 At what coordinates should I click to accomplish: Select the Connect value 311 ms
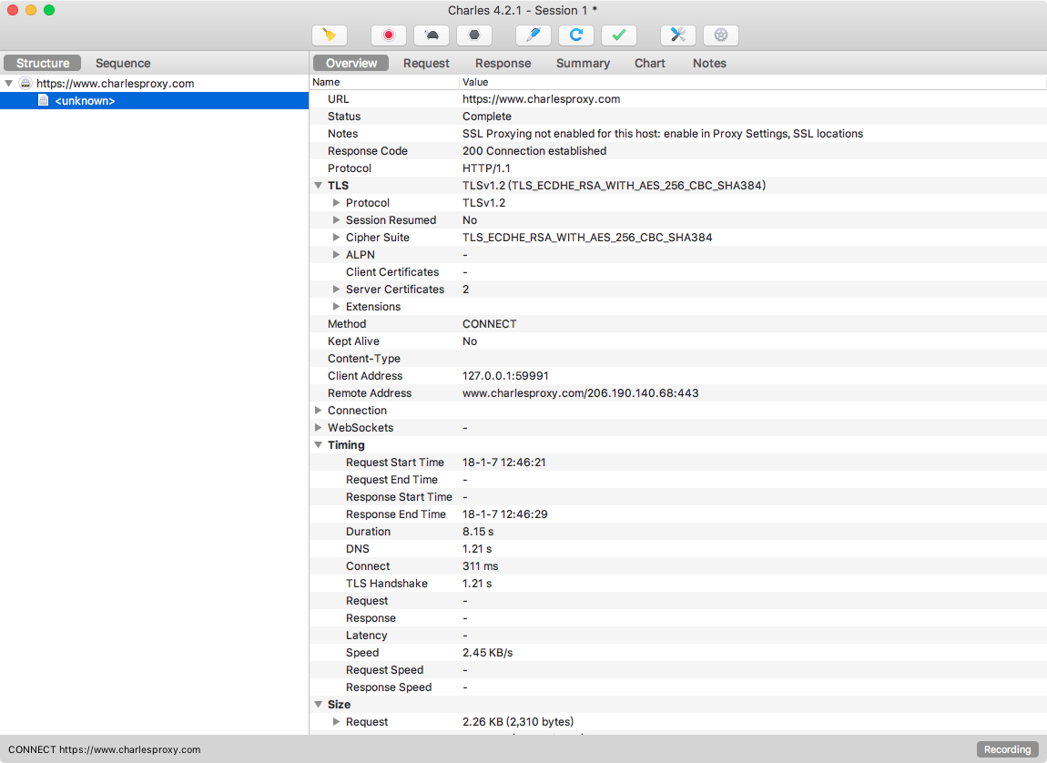[x=480, y=566]
